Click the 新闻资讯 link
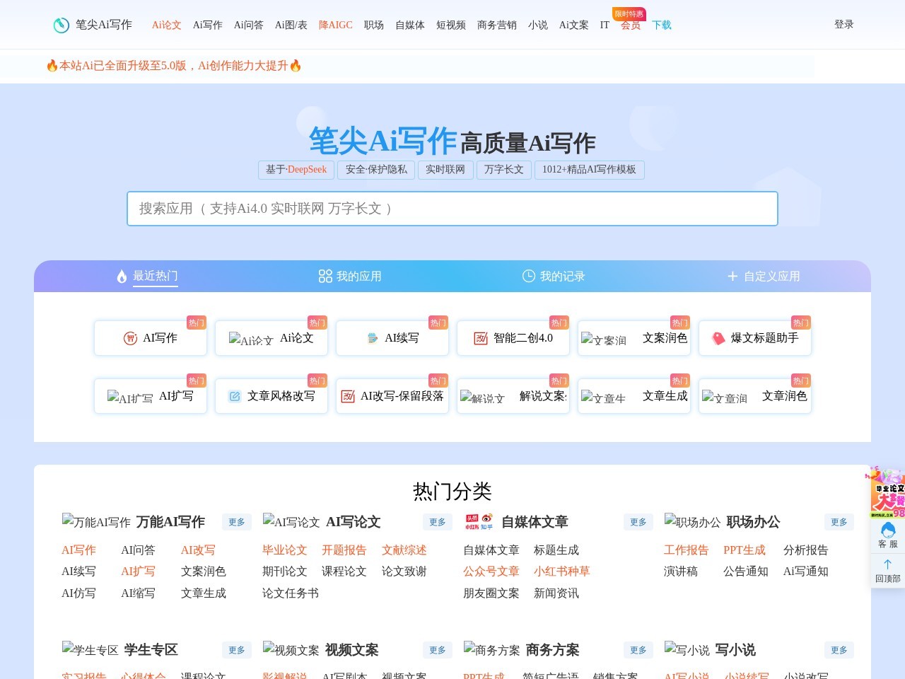The image size is (905, 679). tap(556, 593)
